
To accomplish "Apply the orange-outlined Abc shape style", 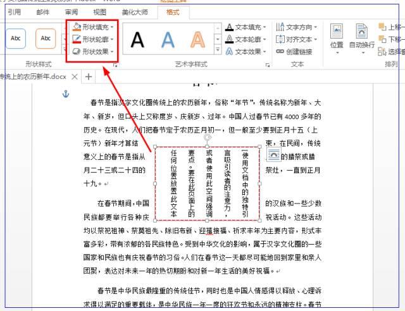I will pyautogui.click(x=46, y=39).
